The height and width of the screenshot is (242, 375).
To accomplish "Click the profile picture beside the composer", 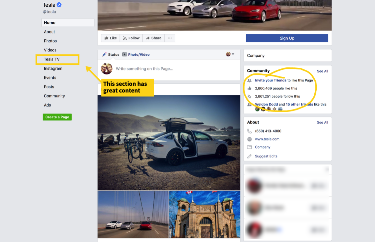I will 107,69.
